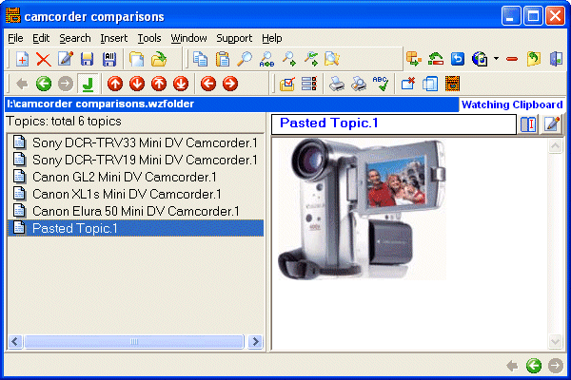Open the Search menu

coord(75,38)
